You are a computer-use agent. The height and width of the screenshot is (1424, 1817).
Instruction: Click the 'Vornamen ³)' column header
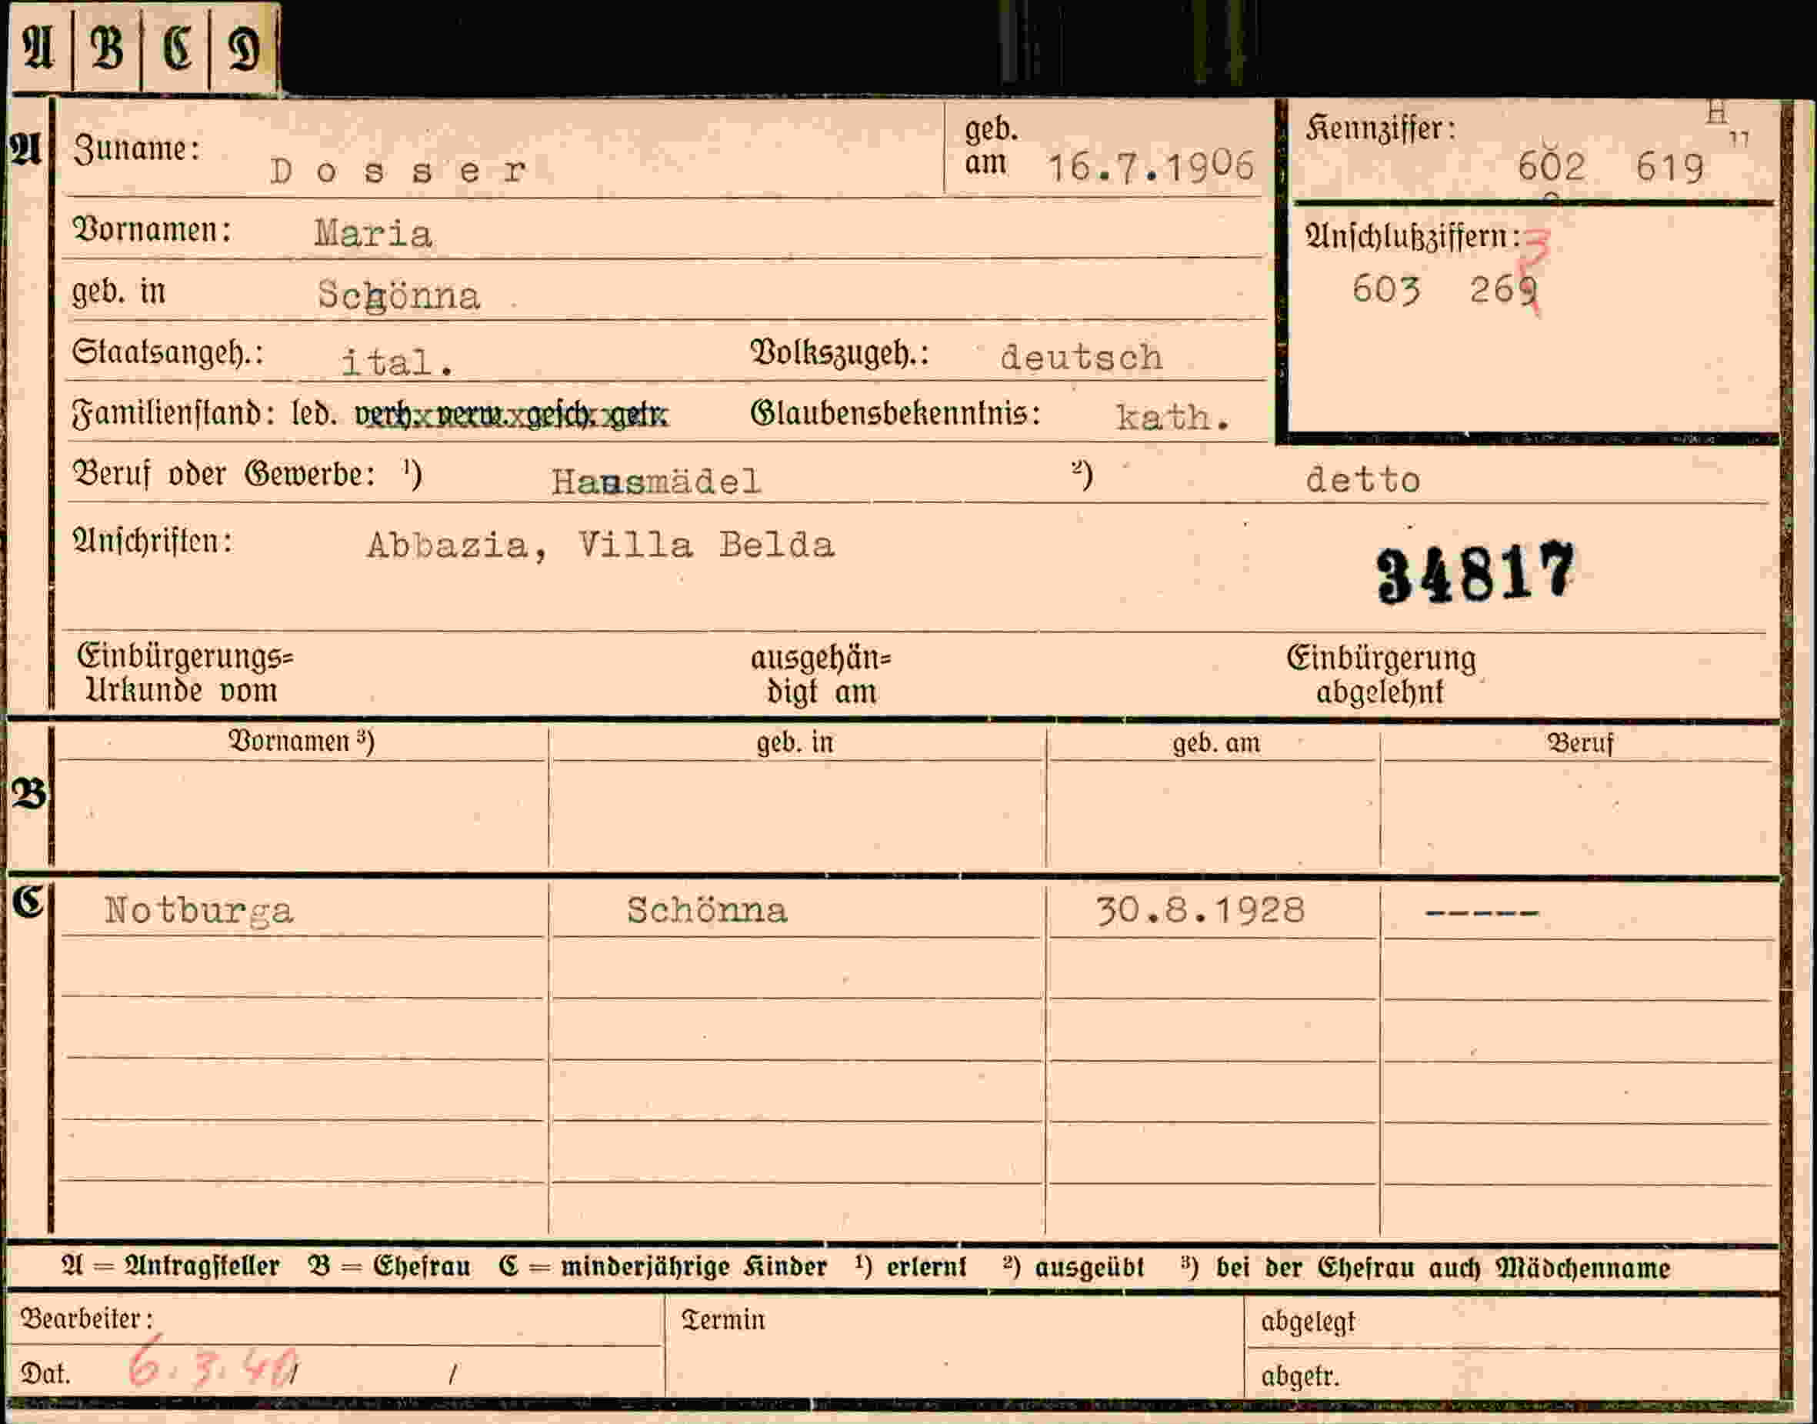pyautogui.click(x=302, y=741)
